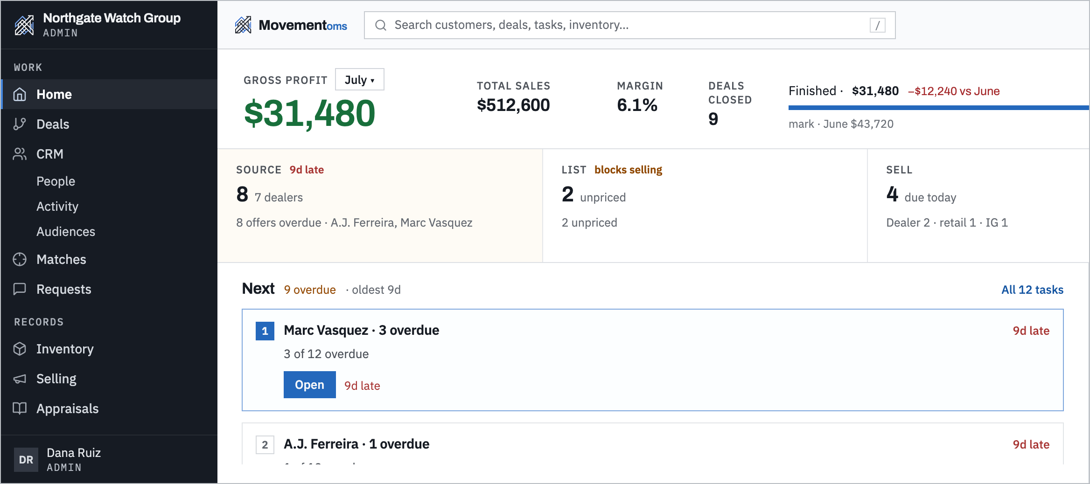Click the Dealer 2 · retail 1 · IG 1 text
This screenshot has height=484, width=1090.
[x=947, y=222]
